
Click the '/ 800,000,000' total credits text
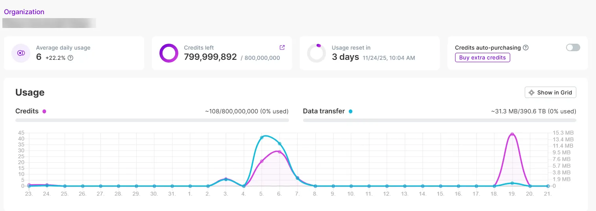tap(260, 58)
